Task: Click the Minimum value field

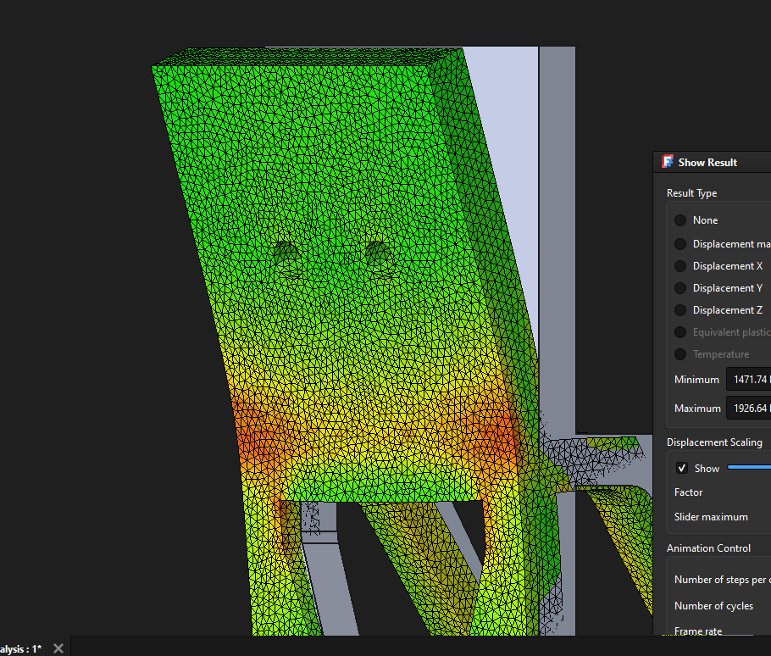Action: click(x=748, y=380)
